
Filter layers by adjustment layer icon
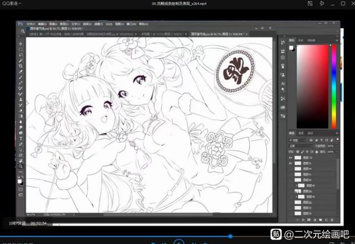click(316, 140)
